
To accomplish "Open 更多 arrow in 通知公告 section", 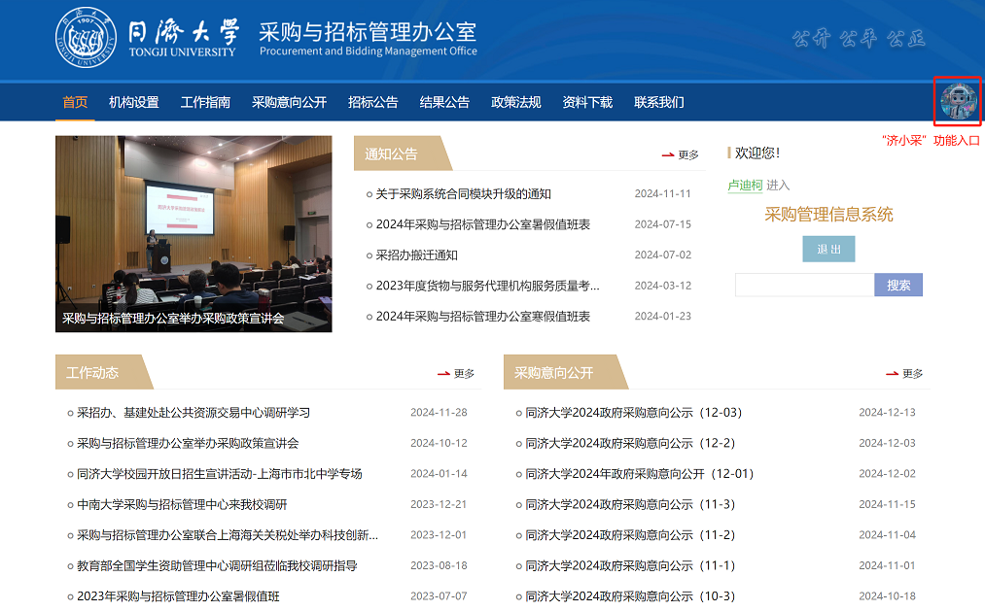I will [x=681, y=154].
